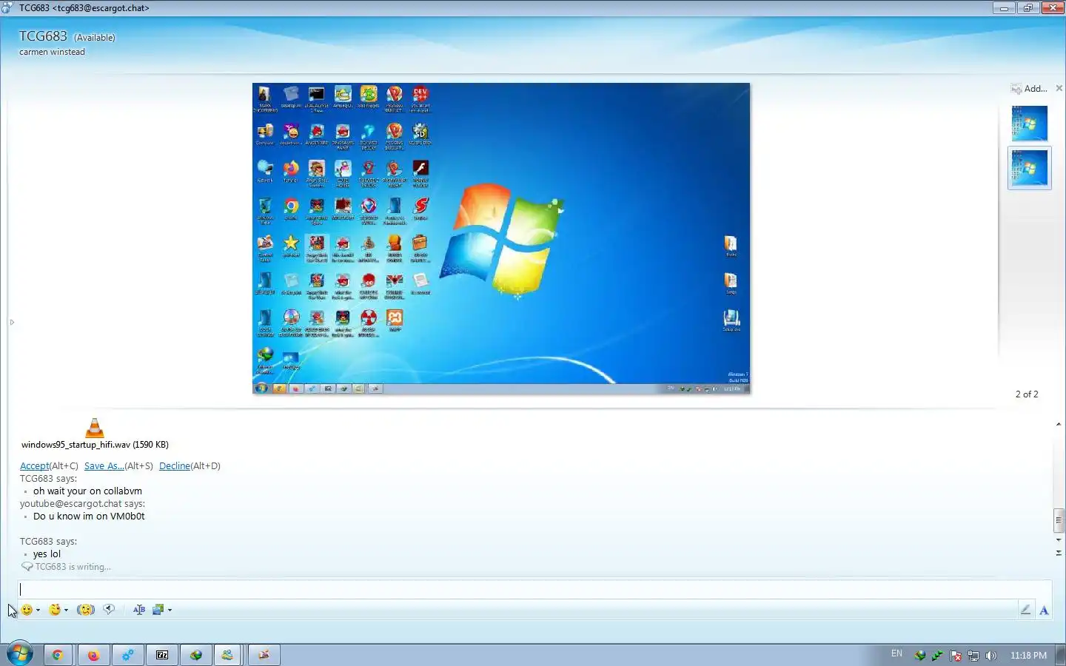This screenshot has width=1066, height=666.
Task: Click the Show desktop strip at the taskbar end
Action: 1061,655
